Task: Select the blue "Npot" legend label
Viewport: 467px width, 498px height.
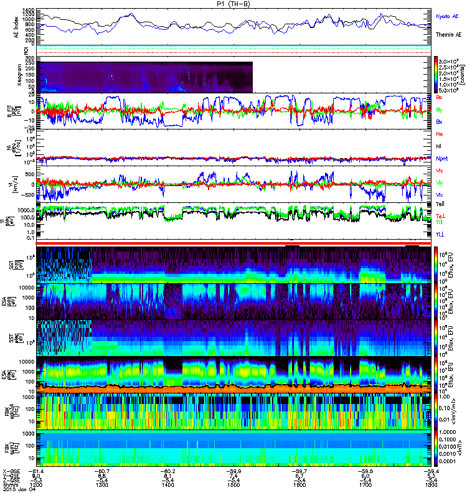Action: click(442, 159)
